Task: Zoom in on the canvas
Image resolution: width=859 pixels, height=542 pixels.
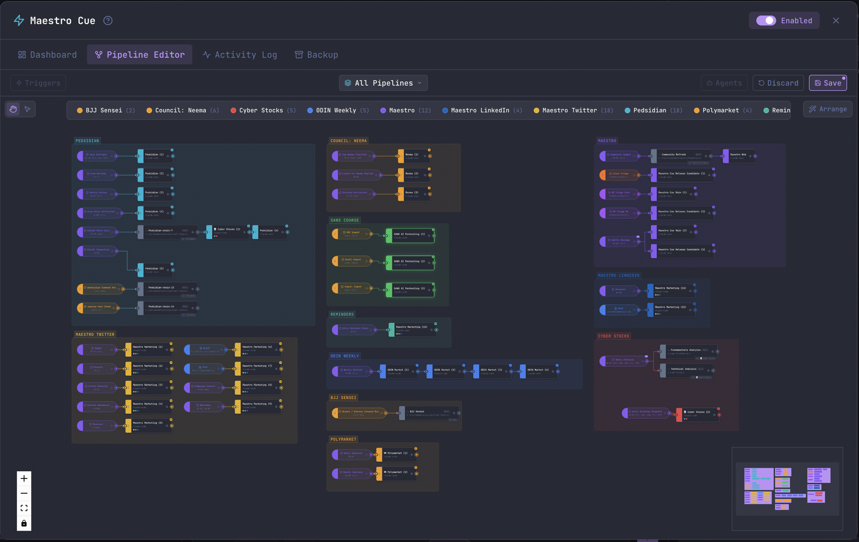Action: 24,478
